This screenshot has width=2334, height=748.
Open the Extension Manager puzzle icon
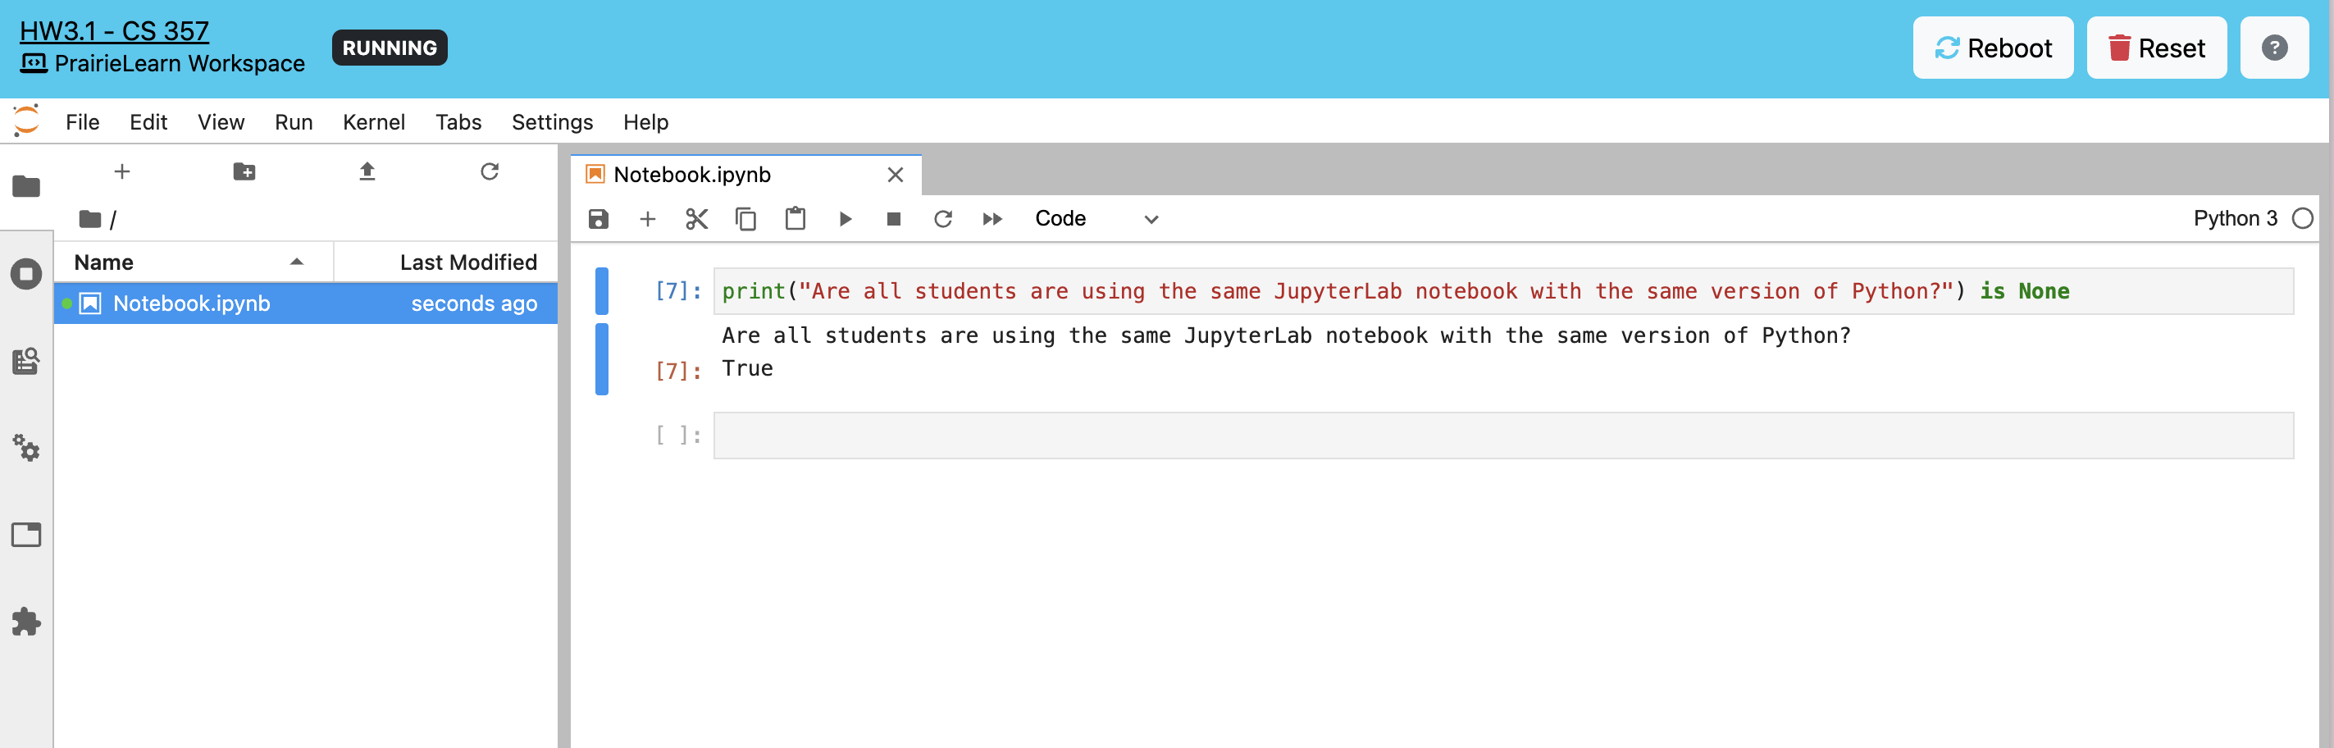tap(26, 622)
